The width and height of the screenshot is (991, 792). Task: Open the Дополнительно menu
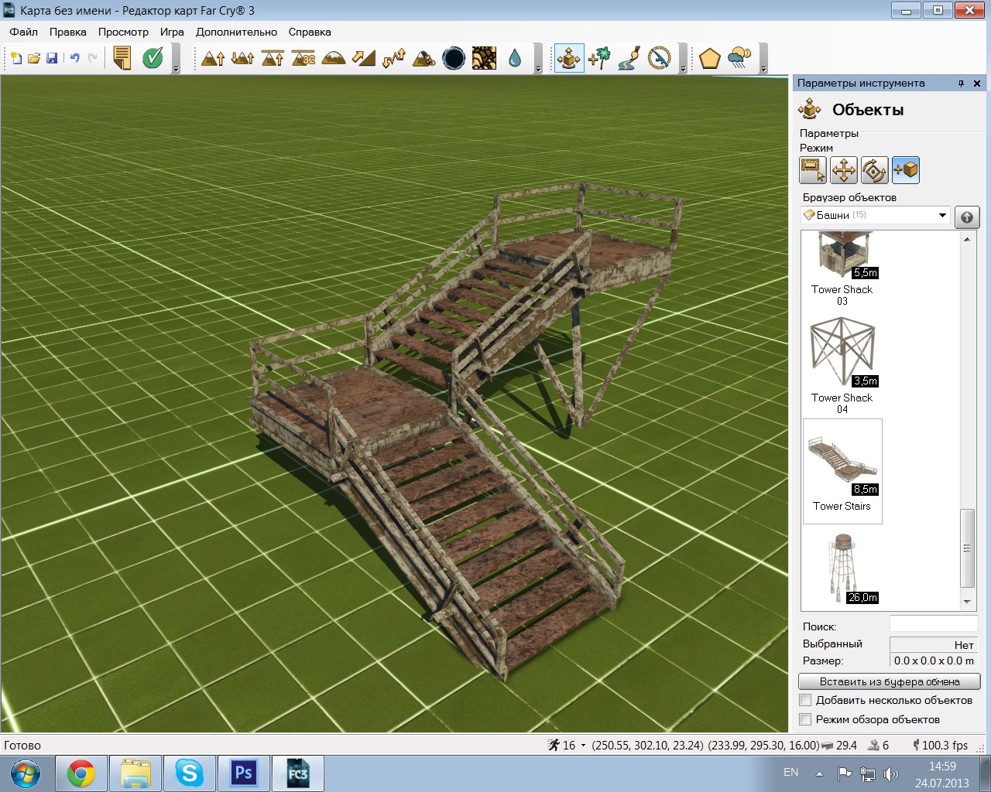(x=236, y=32)
